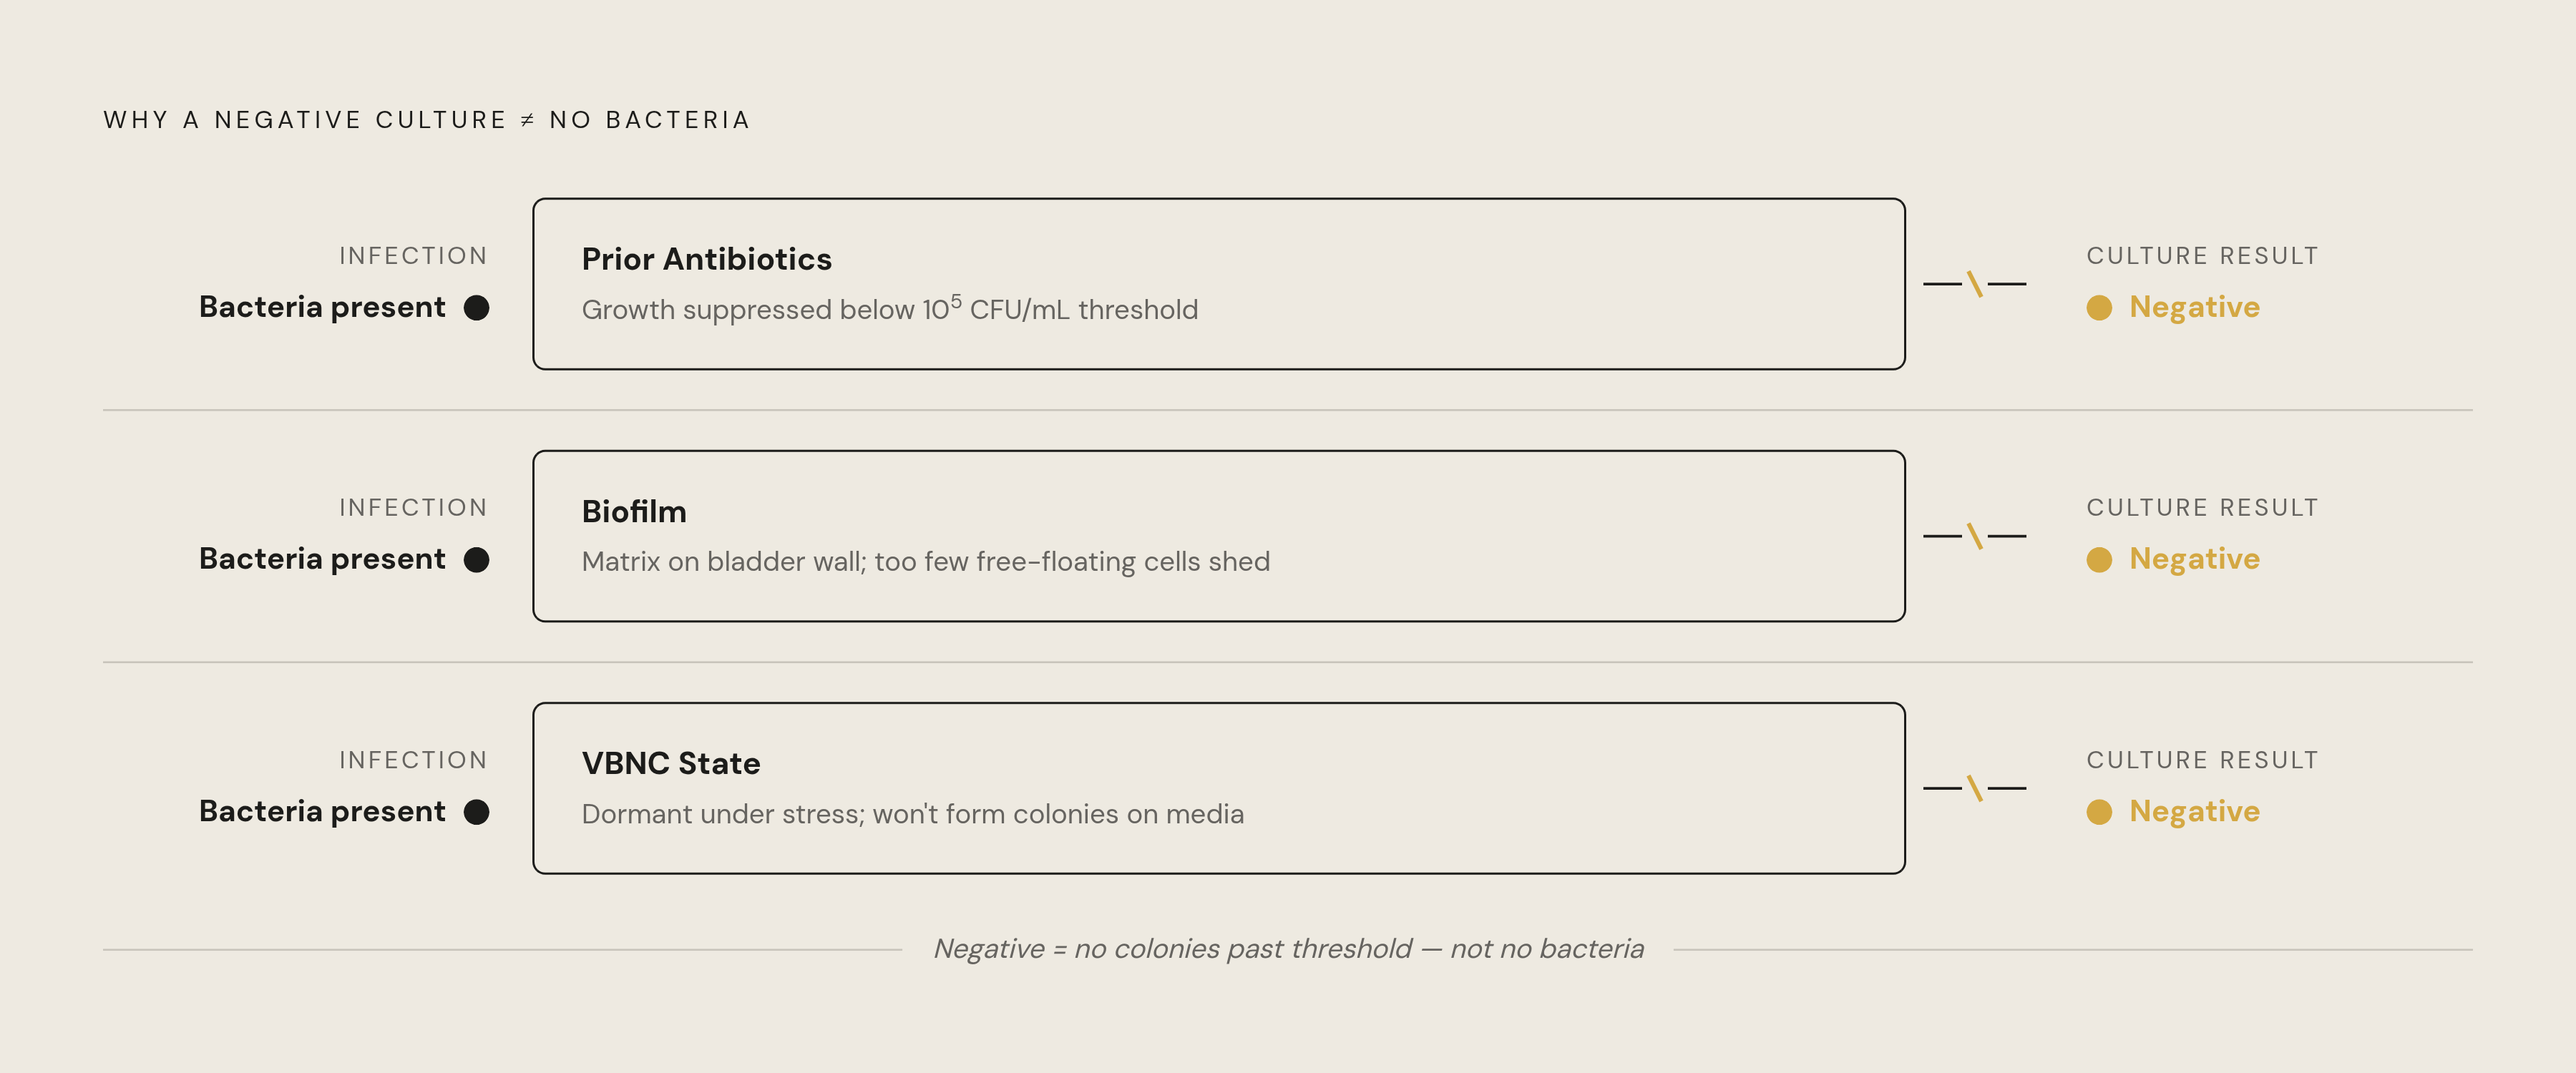Click the Negative result in Prior Antibiotics row
Screen dimensions: 2576x1073
(2194, 307)
